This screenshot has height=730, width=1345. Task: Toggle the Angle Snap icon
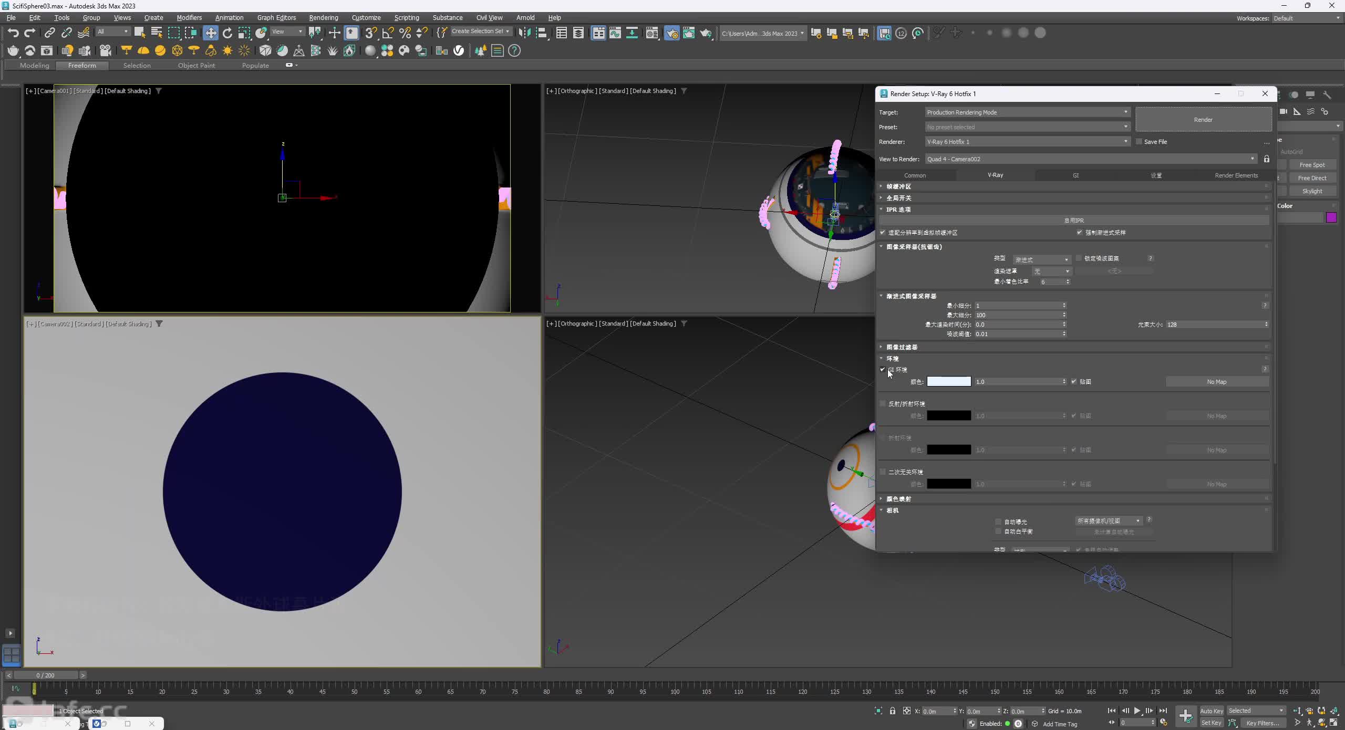coord(388,33)
